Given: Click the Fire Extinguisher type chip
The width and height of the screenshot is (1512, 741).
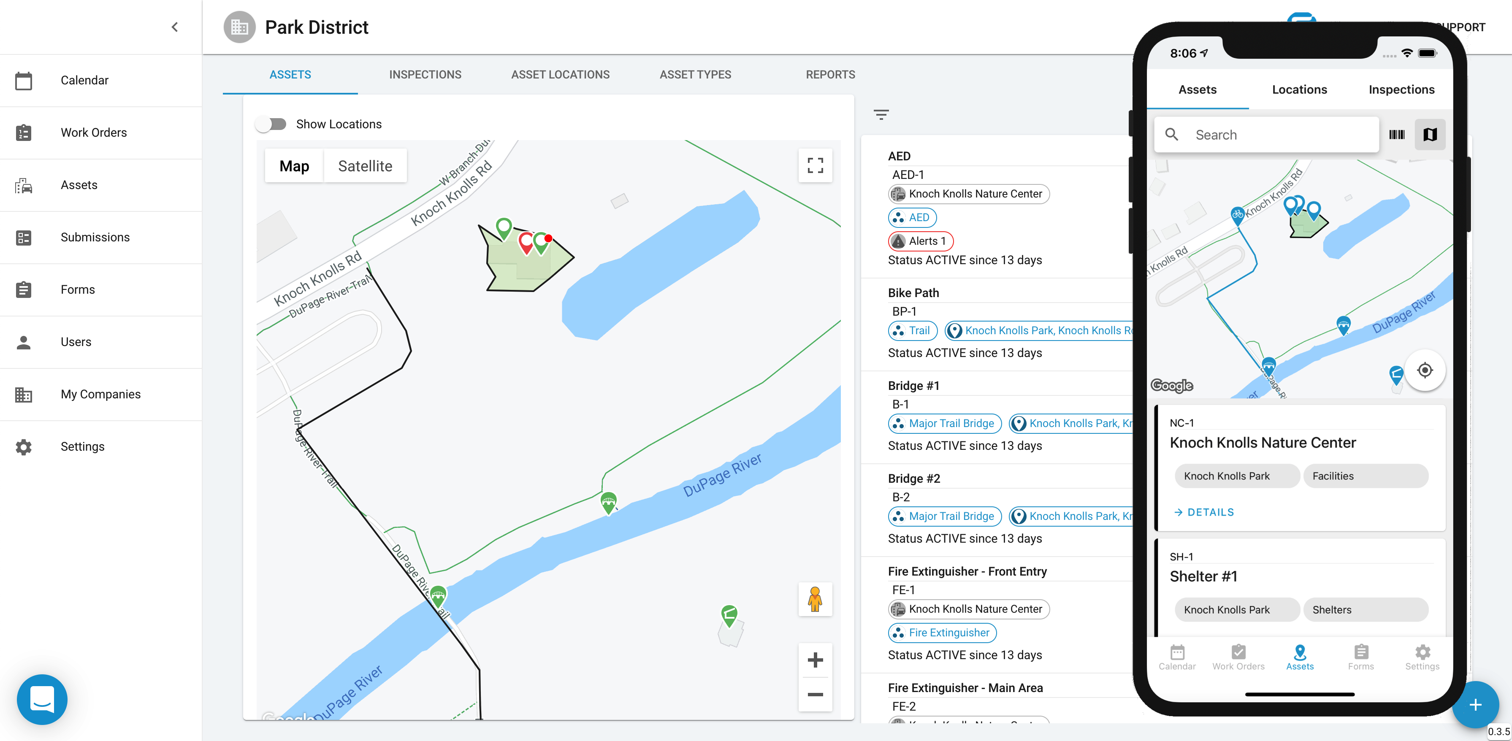Looking at the screenshot, I should point(942,633).
